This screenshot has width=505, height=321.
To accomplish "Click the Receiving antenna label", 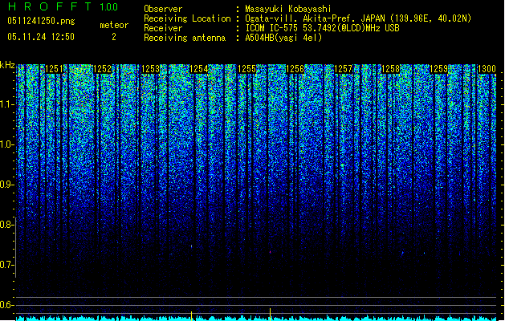I will click(x=185, y=38).
